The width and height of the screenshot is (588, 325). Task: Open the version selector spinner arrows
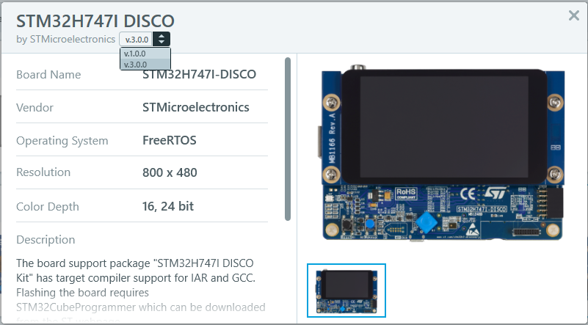tap(161, 39)
